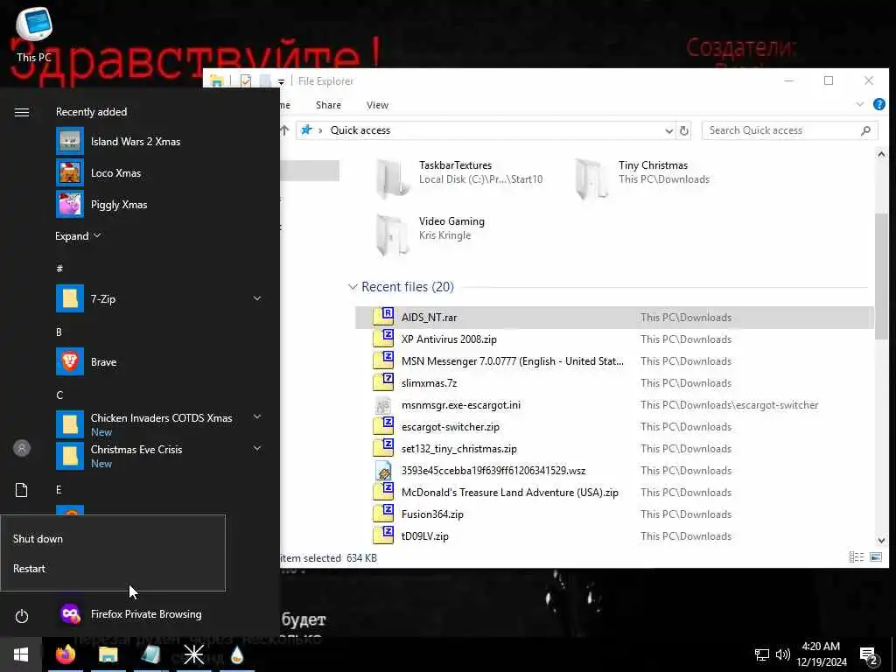Click the Up folder arrow
The height and width of the screenshot is (672, 896).
point(284,130)
